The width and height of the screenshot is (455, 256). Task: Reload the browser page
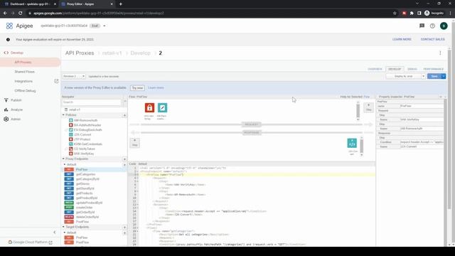(21, 13)
